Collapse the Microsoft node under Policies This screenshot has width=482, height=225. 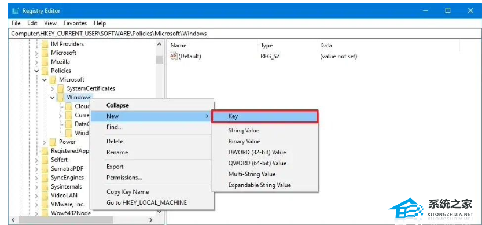click(x=45, y=80)
